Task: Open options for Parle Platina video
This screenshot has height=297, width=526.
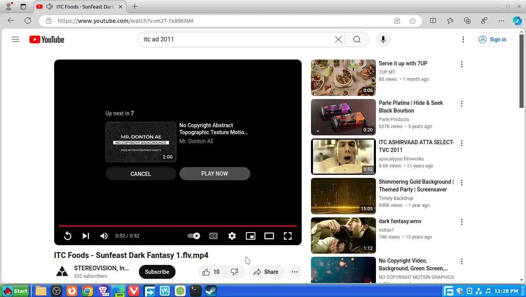Action: 461,104
